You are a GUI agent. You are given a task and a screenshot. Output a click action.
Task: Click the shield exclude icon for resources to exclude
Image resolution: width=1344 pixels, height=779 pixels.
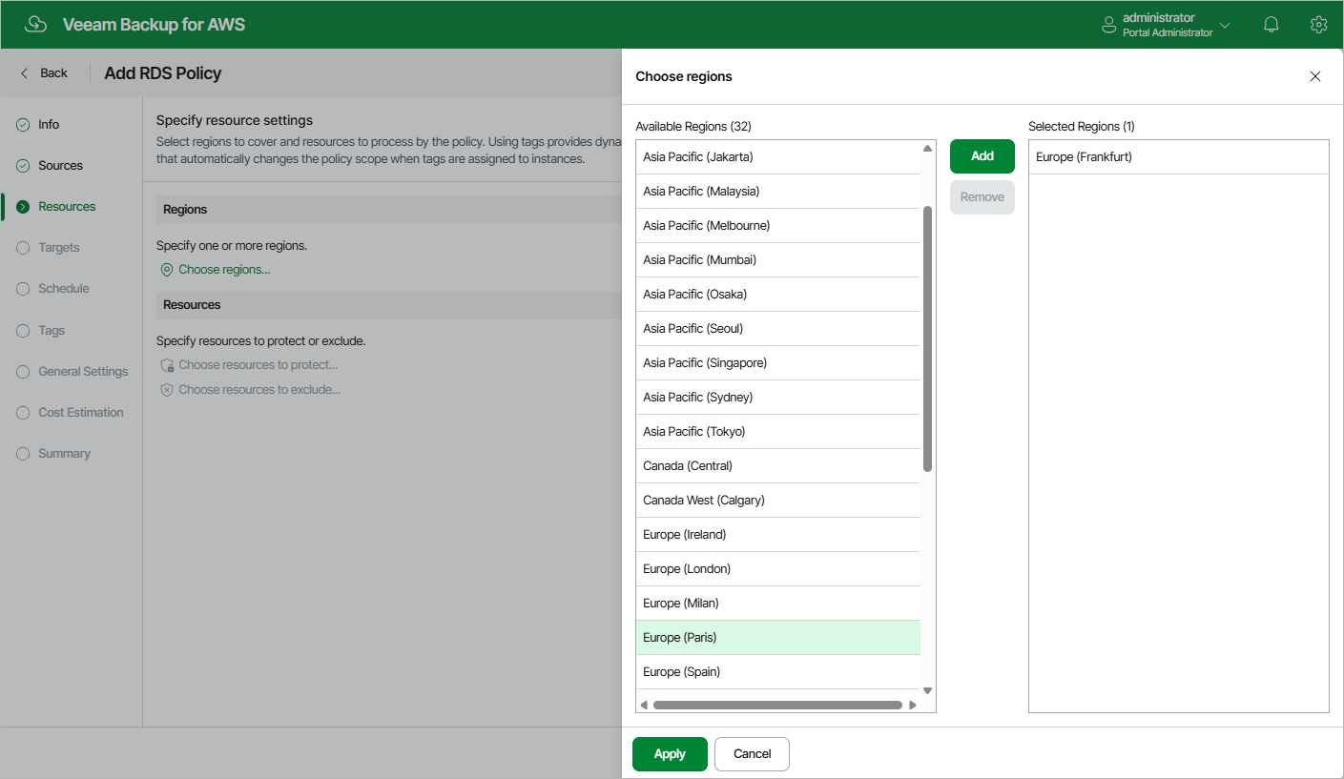(x=167, y=390)
